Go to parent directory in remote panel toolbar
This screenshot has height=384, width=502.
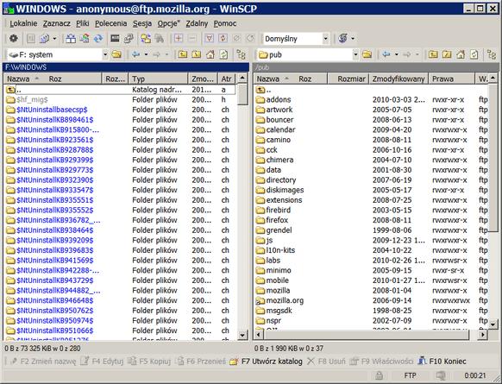click(433, 54)
